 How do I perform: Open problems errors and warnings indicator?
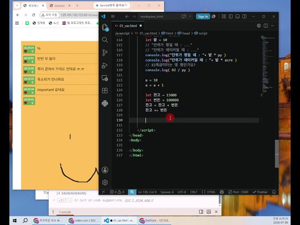117,192
